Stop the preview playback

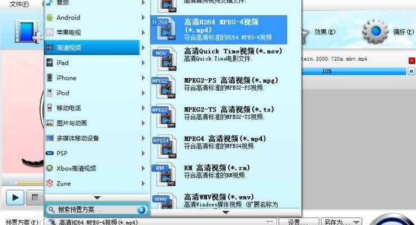35,197
